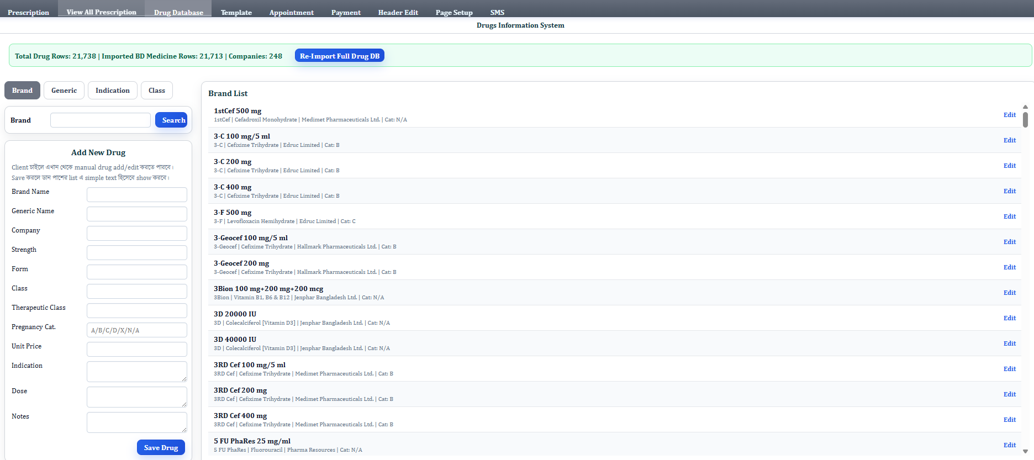Click the "Add New Drug" heading
1034x460 pixels.
98,152
